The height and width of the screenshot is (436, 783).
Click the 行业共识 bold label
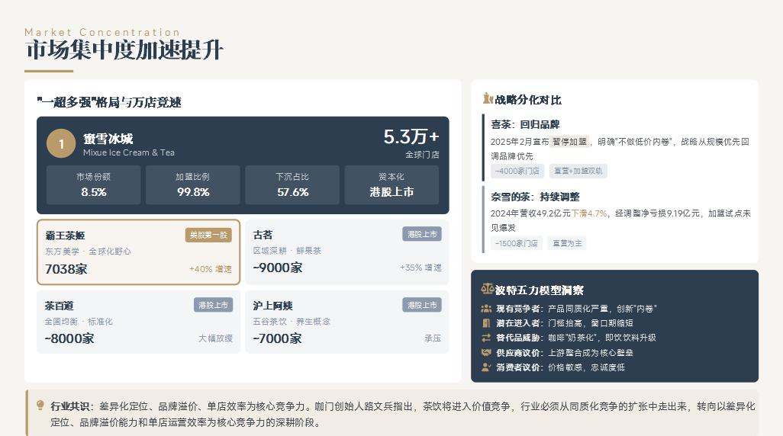point(70,406)
